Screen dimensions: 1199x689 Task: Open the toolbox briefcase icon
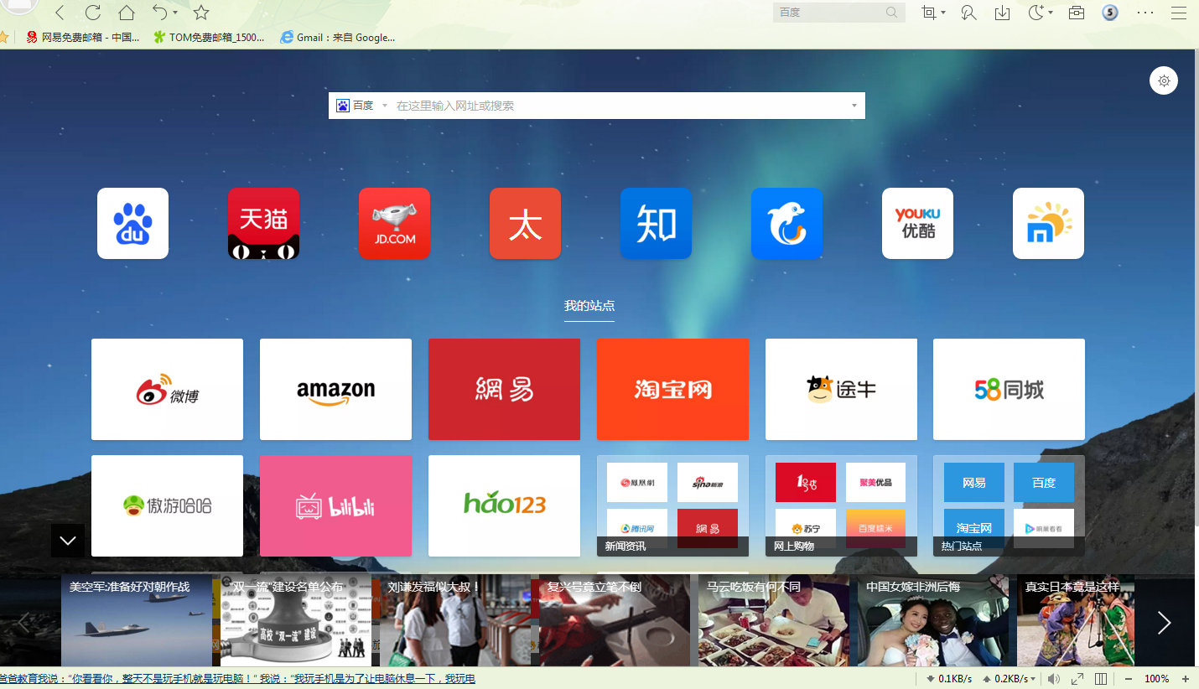[1077, 13]
